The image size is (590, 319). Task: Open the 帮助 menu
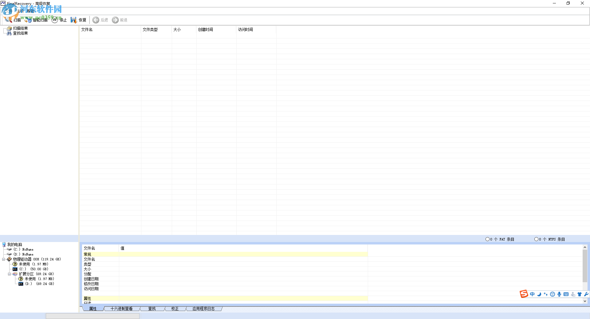point(31,11)
